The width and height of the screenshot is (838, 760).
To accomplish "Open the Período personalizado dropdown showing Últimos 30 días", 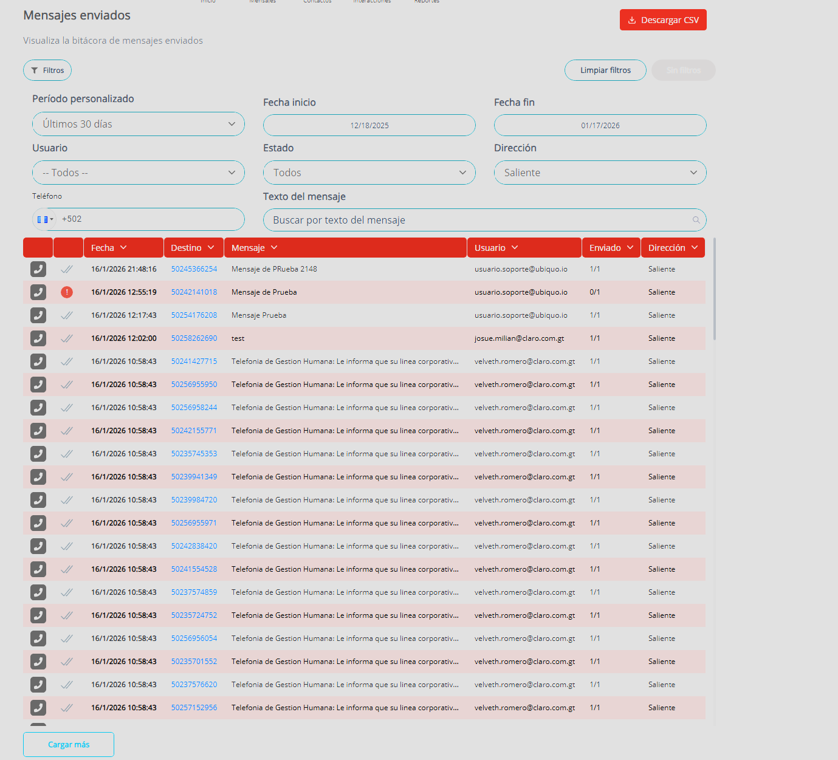I will pos(139,123).
